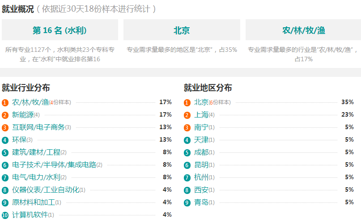Viewport: 361px width, 223px height.
Task: Click the orange rank 1 badge beside 北京
Action: [187, 102]
